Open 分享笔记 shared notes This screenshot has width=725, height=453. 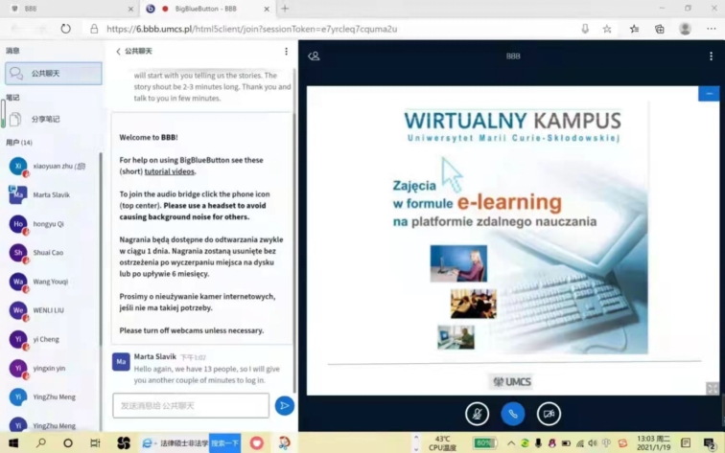point(45,119)
